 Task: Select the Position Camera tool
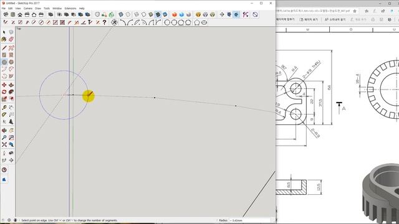coord(4,153)
